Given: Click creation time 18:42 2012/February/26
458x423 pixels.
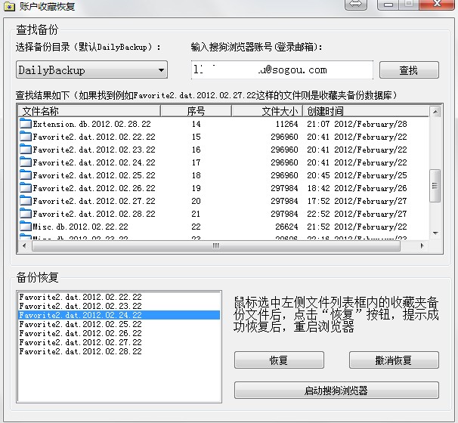Looking at the screenshot, I should (x=357, y=188).
